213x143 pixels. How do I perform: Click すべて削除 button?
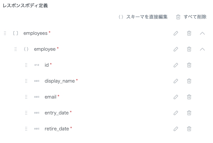pos(191,17)
